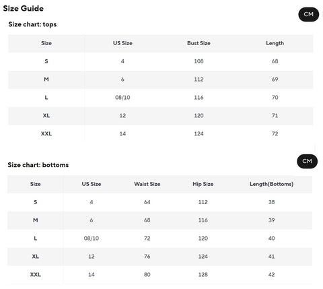Viewport: 323px width, 289px height.
Task: Select the 08/10 US size in tops chart
Action: pos(122,98)
